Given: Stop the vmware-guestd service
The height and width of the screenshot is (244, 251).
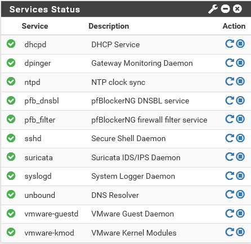Looking at the screenshot, I should click(x=240, y=214).
